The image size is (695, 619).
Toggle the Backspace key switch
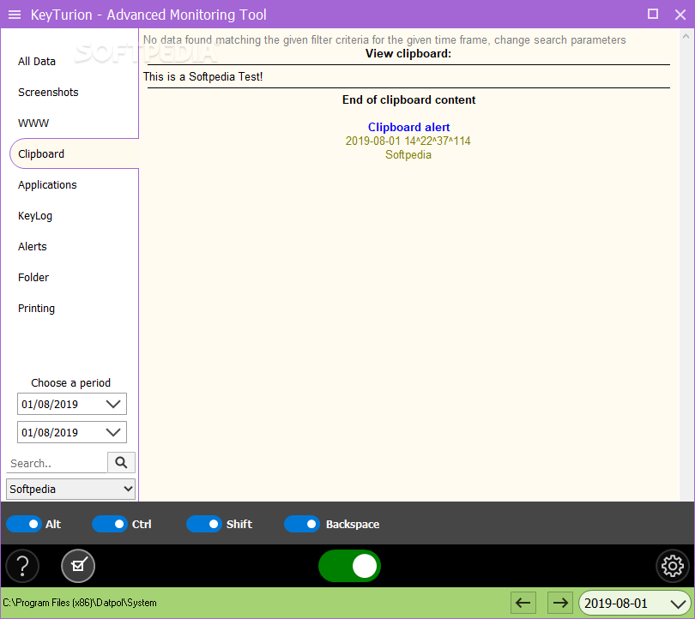(x=302, y=524)
